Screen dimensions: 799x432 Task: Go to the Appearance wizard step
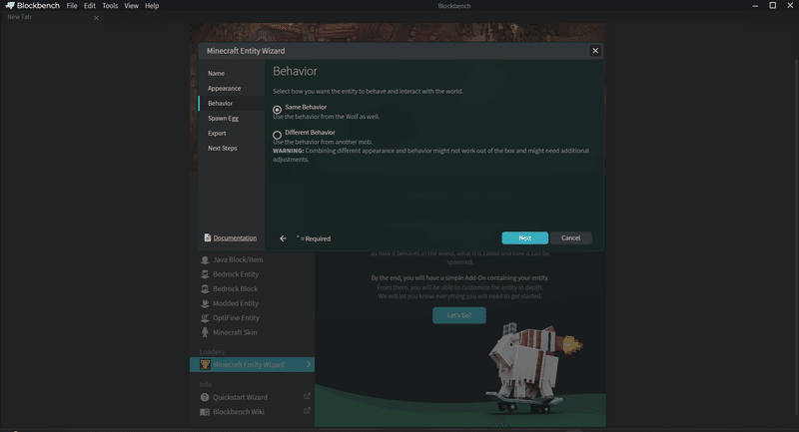click(232, 88)
